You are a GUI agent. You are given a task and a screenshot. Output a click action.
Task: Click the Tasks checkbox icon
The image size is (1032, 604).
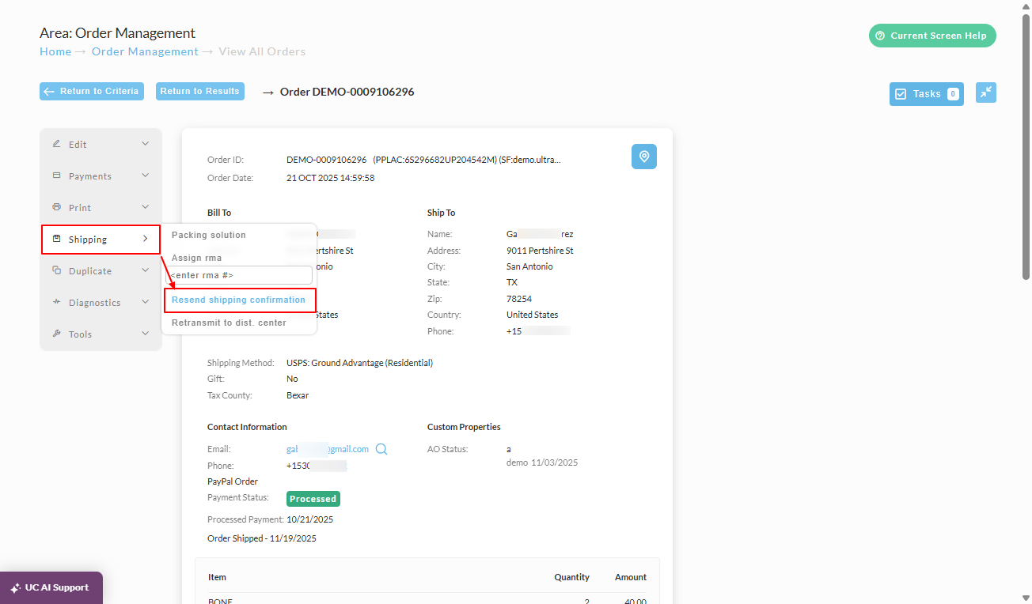click(901, 94)
